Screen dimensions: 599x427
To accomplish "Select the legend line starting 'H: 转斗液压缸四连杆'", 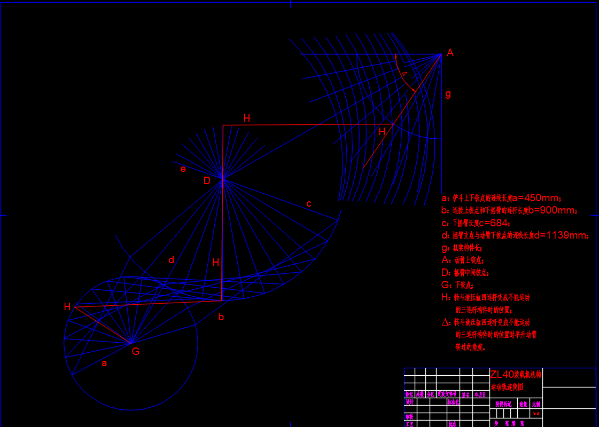I will pos(486,297).
